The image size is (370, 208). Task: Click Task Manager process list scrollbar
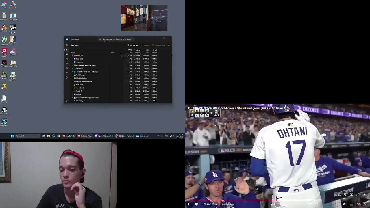coord(171,58)
